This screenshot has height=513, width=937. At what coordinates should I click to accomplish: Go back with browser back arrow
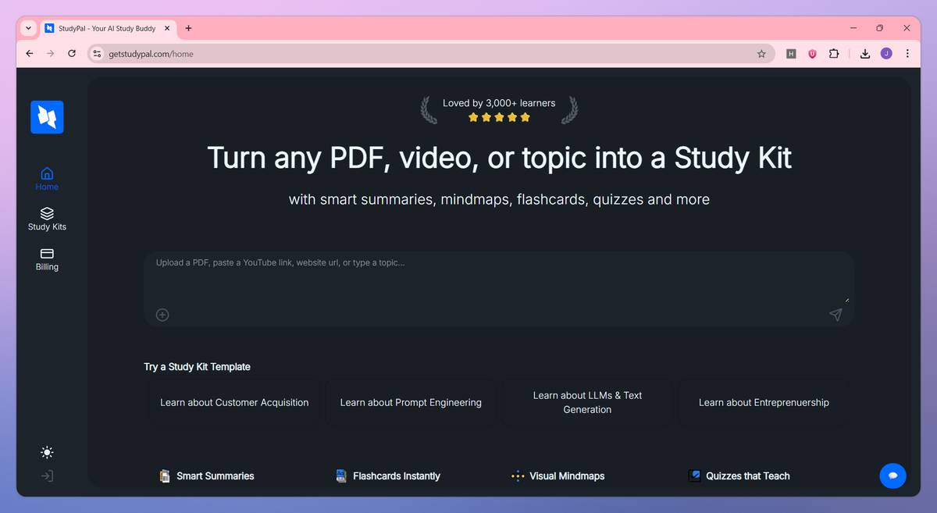pos(30,54)
